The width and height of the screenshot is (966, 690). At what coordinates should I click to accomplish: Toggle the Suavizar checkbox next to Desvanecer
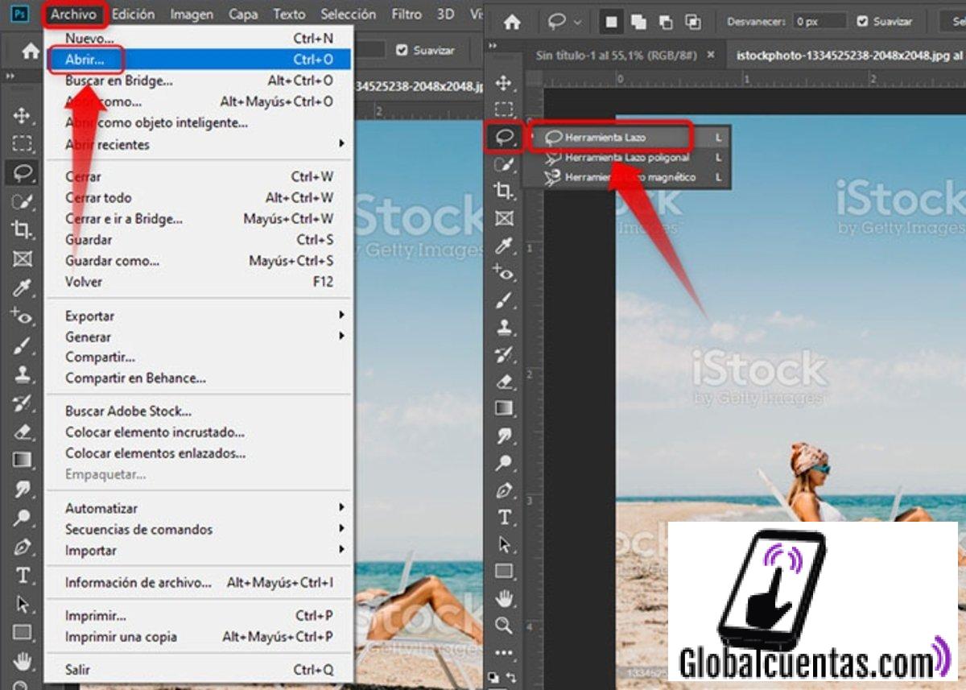coord(863,22)
